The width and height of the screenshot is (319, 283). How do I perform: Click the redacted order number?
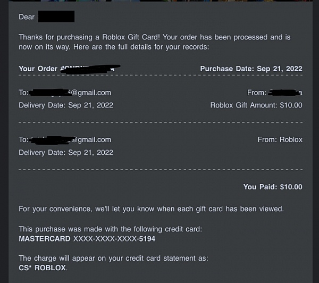click(x=90, y=69)
